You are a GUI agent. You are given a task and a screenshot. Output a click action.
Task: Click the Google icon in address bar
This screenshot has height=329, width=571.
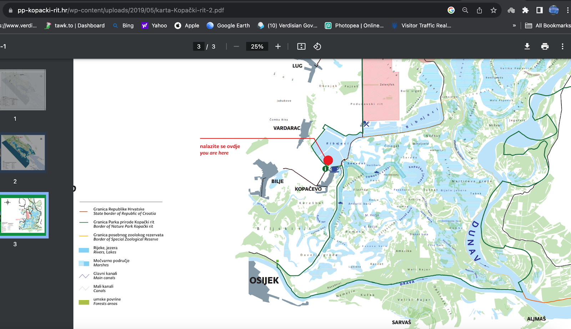tap(451, 10)
